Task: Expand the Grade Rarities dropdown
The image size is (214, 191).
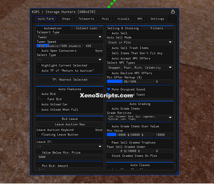Action: click(140, 118)
